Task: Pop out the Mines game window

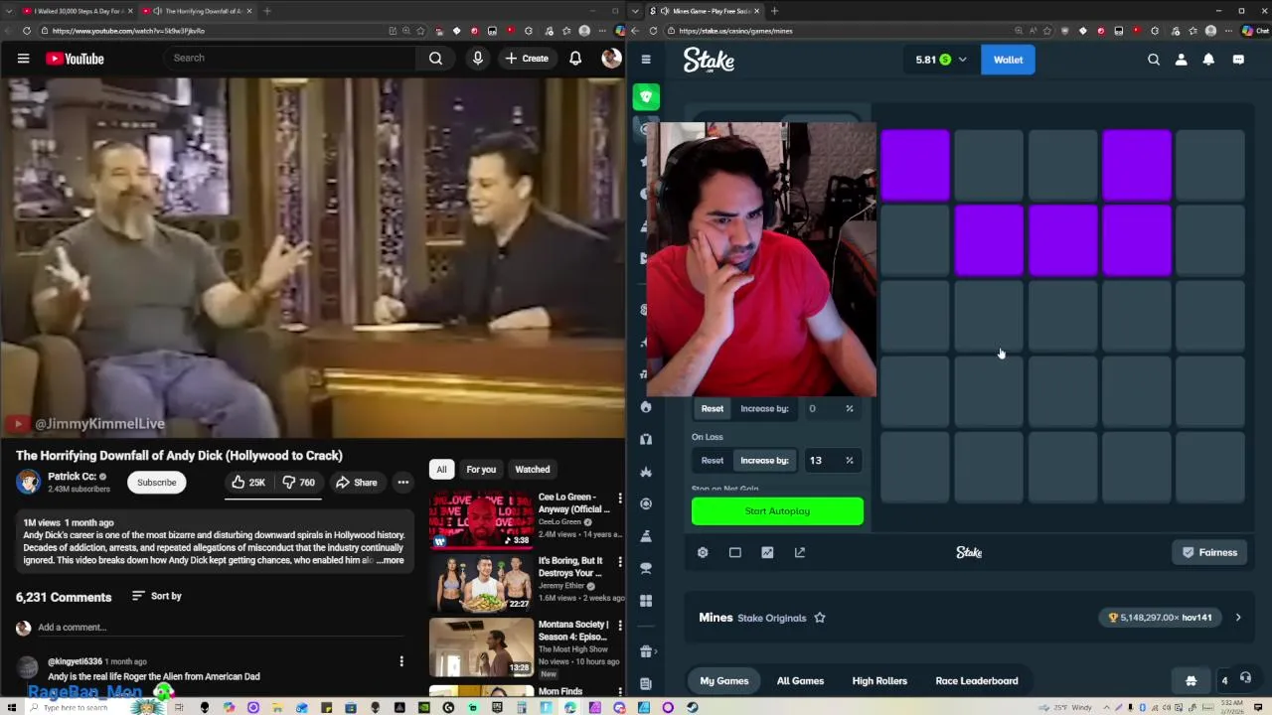Action: [800, 552]
